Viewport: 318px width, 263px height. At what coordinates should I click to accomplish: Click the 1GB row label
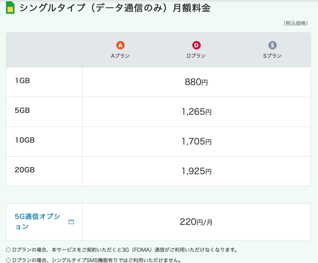tap(22, 81)
